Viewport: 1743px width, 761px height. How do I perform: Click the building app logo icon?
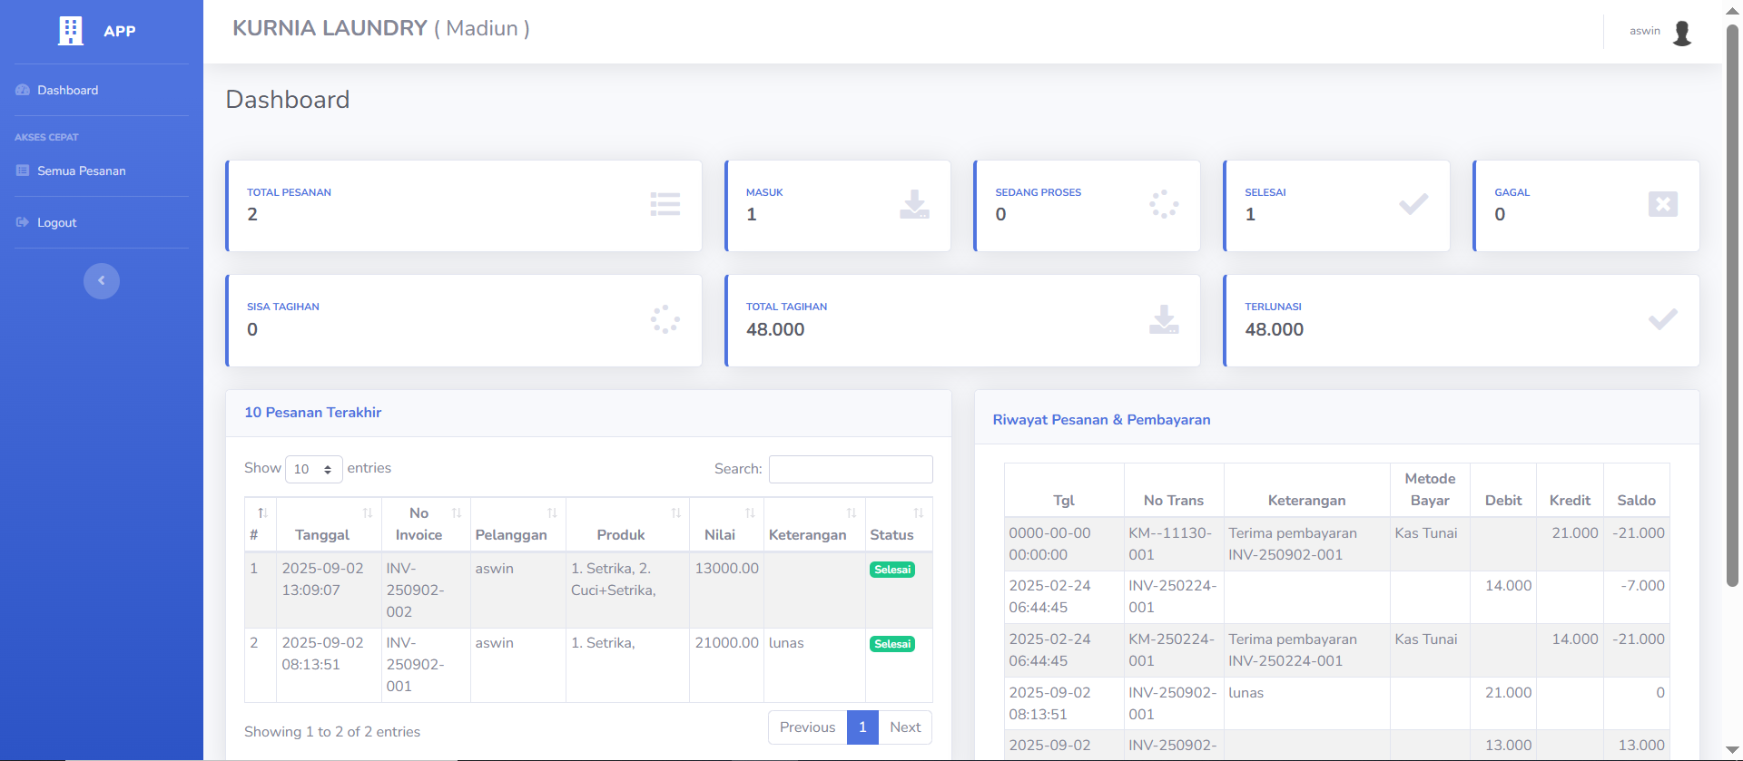click(71, 31)
